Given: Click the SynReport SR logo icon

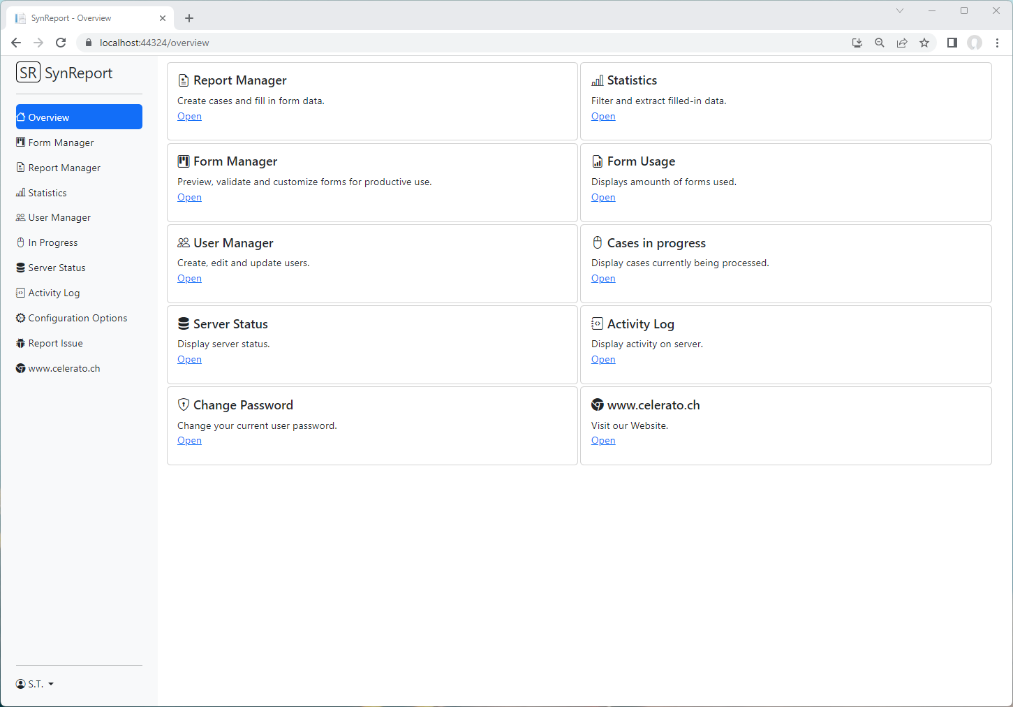Looking at the screenshot, I should pyautogui.click(x=28, y=73).
